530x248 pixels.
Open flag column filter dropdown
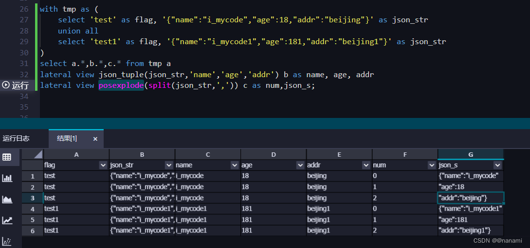104,165
